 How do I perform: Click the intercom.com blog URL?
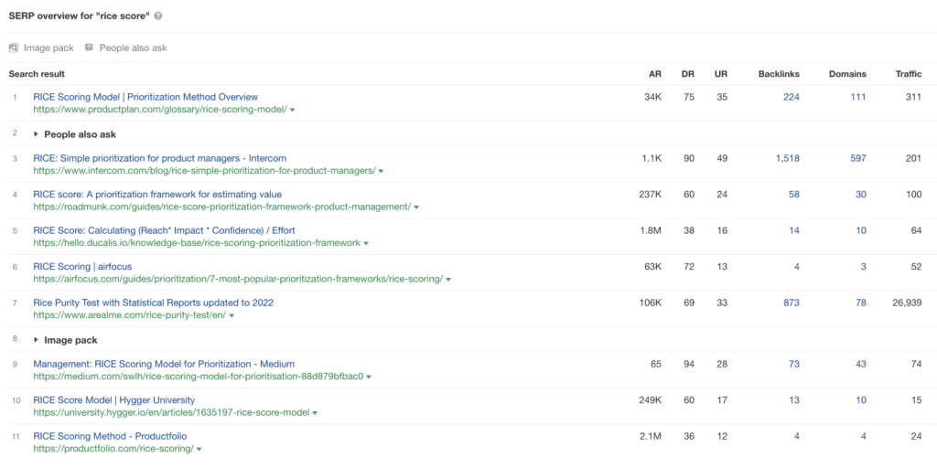(x=204, y=171)
